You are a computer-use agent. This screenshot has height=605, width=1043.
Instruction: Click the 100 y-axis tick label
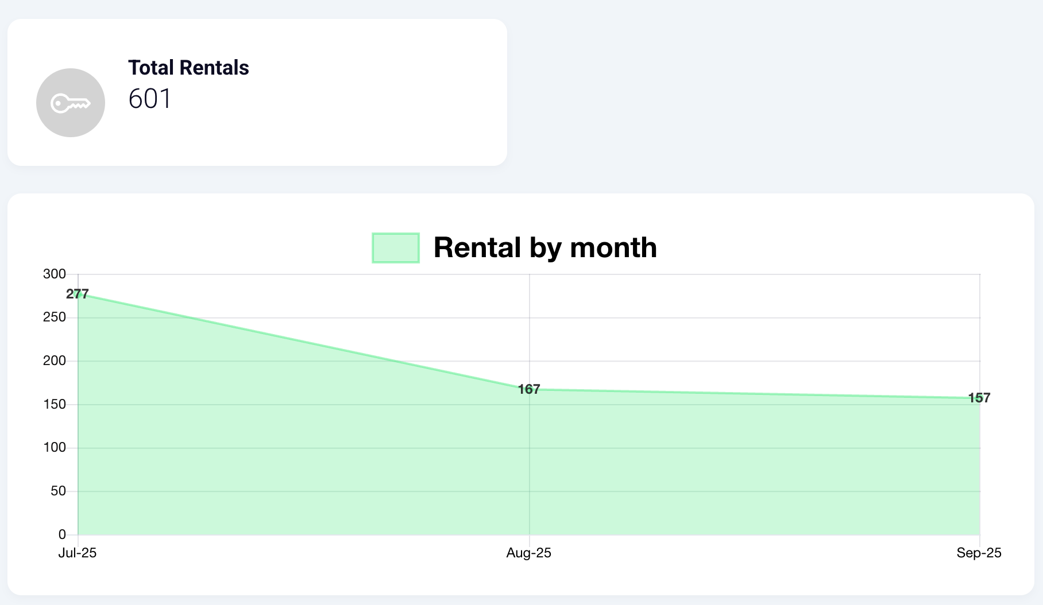(55, 447)
